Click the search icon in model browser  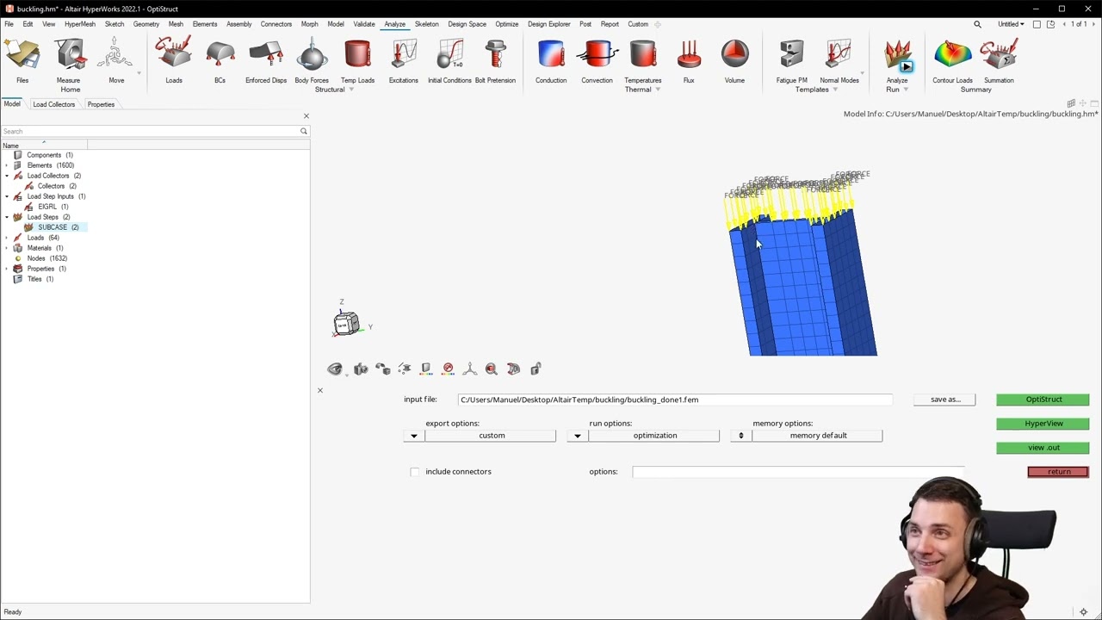[x=303, y=131]
